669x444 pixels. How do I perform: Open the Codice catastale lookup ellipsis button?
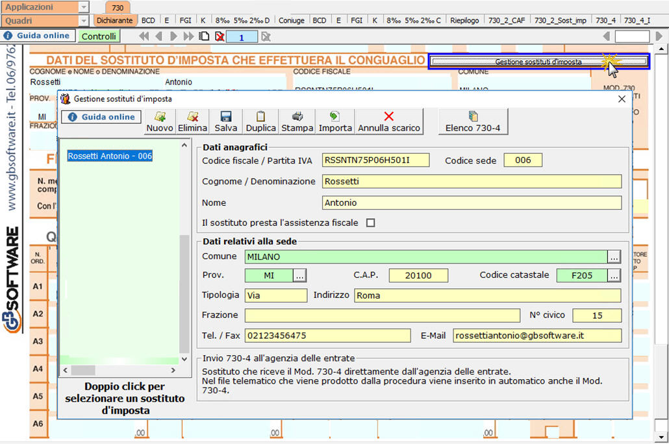[614, 275]
